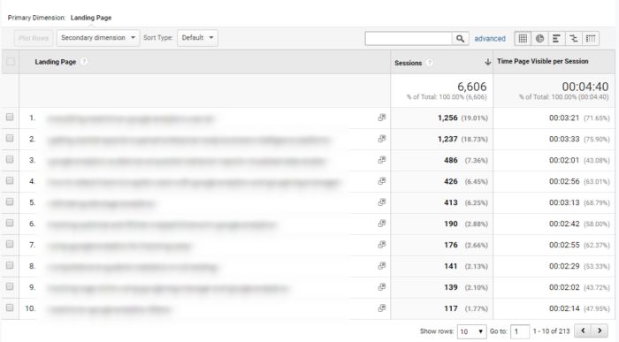Open row 9 landing page in new window
619x342 pixels.
(x=382, y=287)
